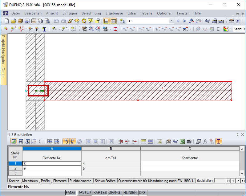The image size is (246, 196).
Task: Expand the dimension tool dropdown arrow
Action: [59, 29]
